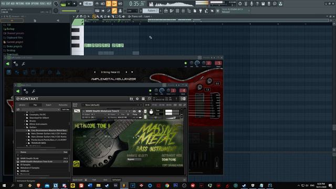Click the export/download icon in top toolbar

(280, 4)
